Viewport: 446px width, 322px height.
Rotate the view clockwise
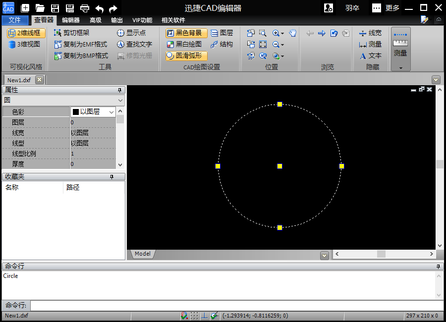tap(251, 45)
